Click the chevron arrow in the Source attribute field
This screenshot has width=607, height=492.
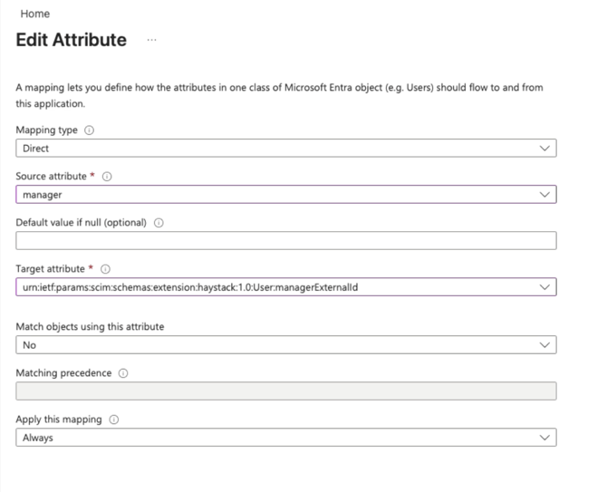(544, 194)
